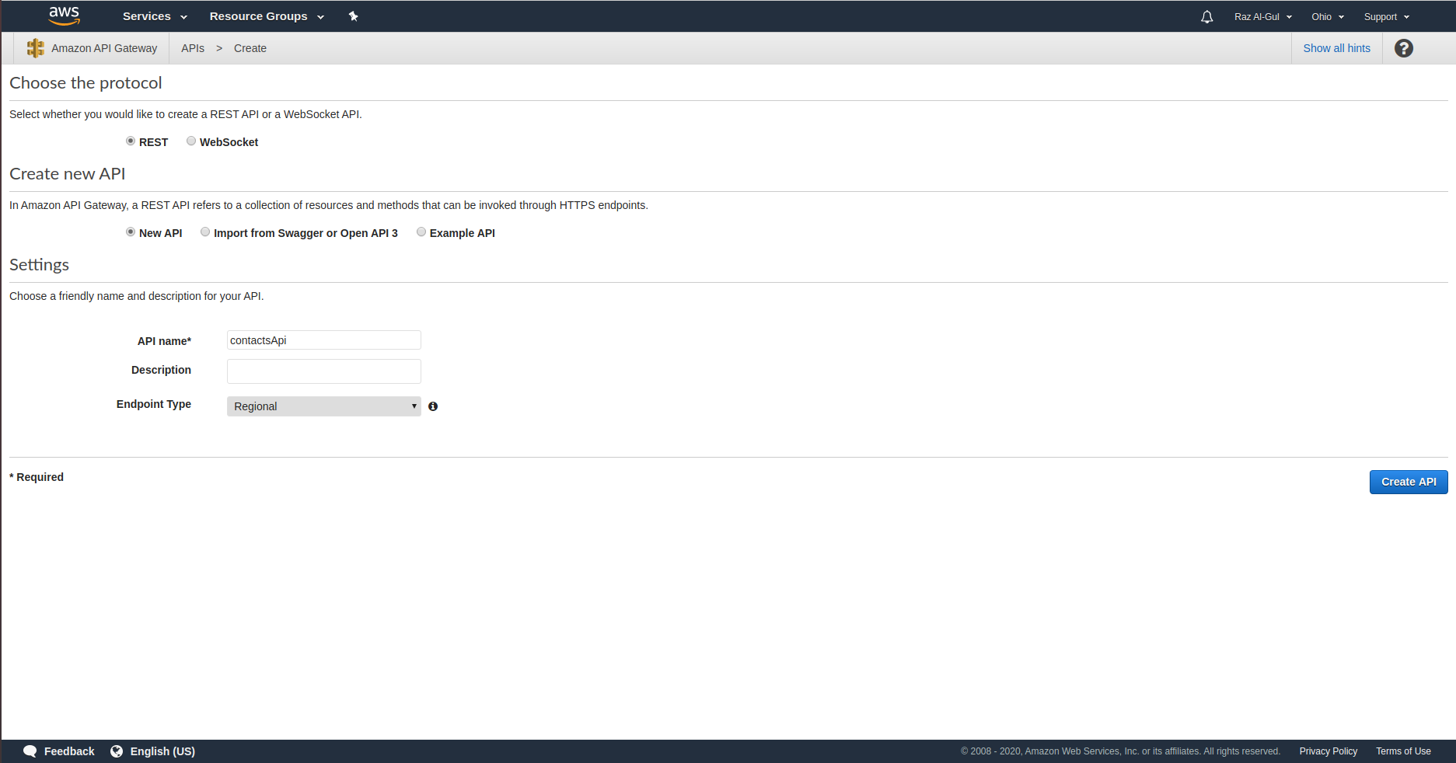
Task: Click the AWS home logo
Action: click(x=65, y=16)
